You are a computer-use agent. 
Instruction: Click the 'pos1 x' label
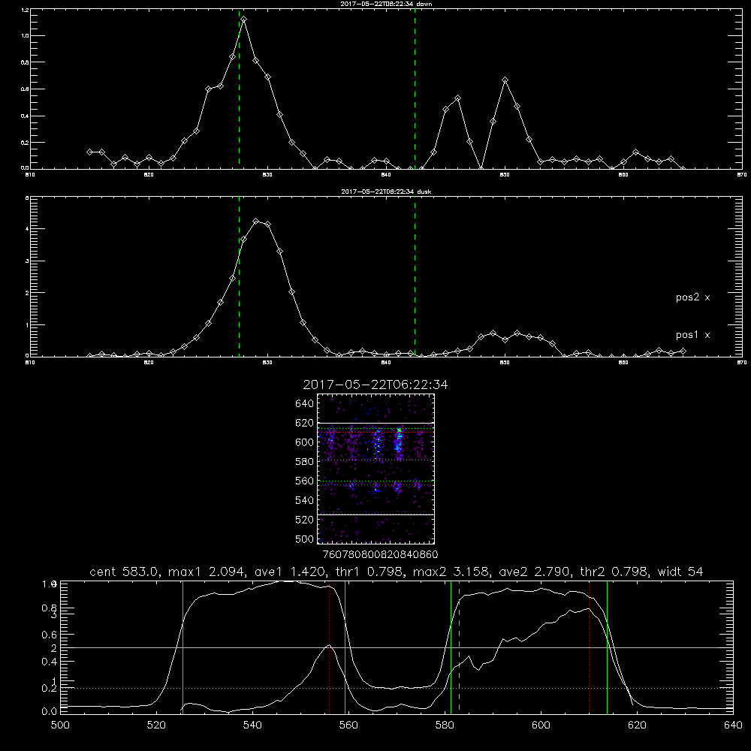692,335
